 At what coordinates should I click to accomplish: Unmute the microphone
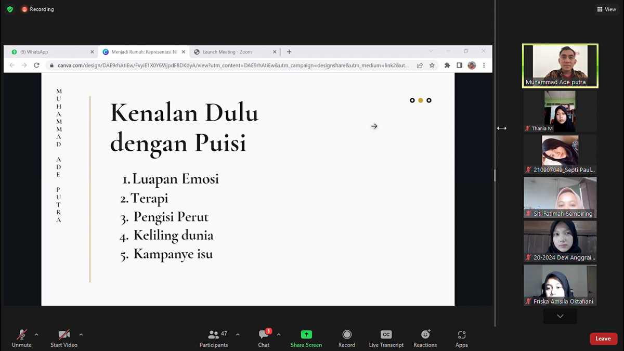click(x=22, y=335)
